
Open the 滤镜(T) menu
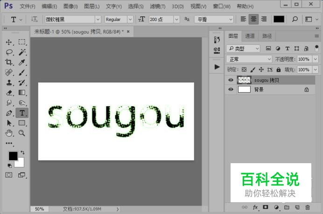(x=158, y=7)
